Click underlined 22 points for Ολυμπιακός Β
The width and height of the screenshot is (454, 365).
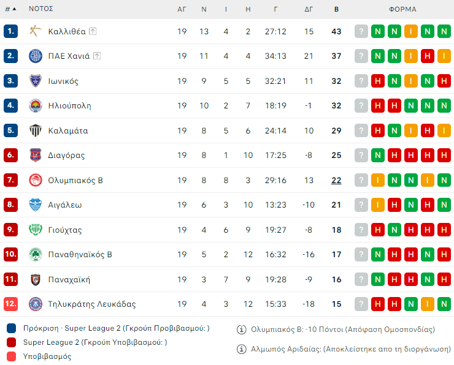point(336,180)
